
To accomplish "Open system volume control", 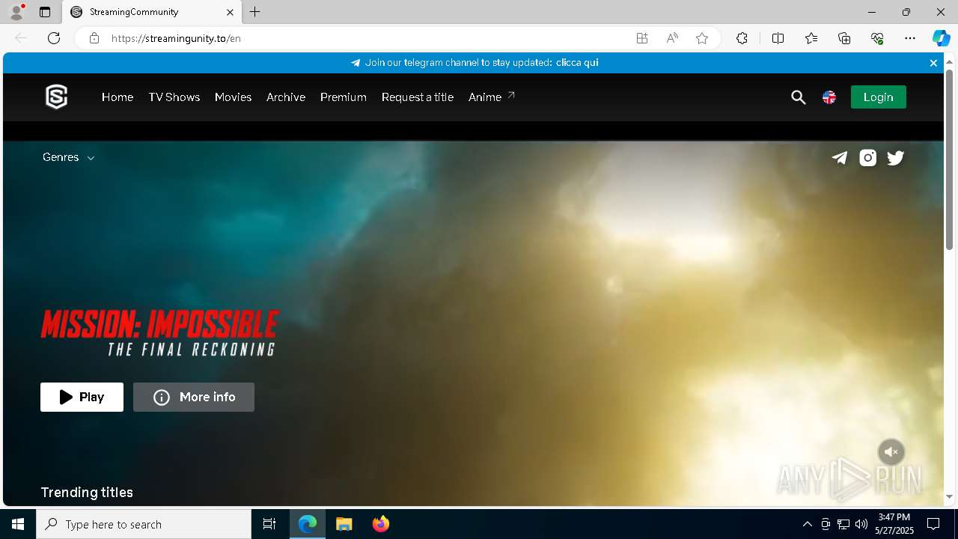I will 861,524.
